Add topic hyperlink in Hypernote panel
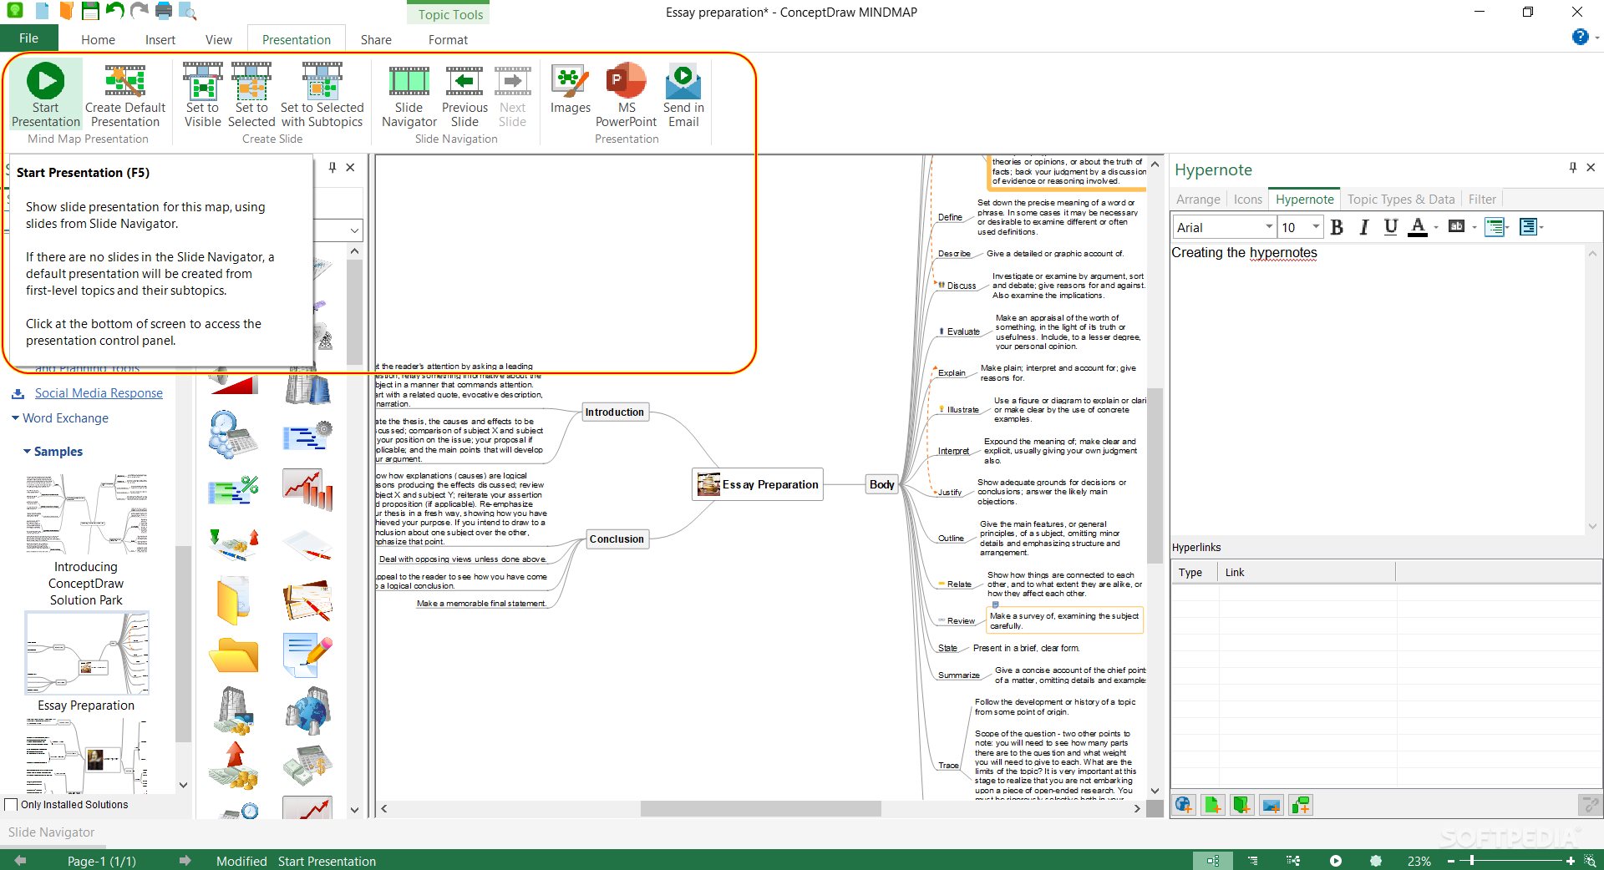Viewport: 1604px width, 870px height. (1301, 805)
